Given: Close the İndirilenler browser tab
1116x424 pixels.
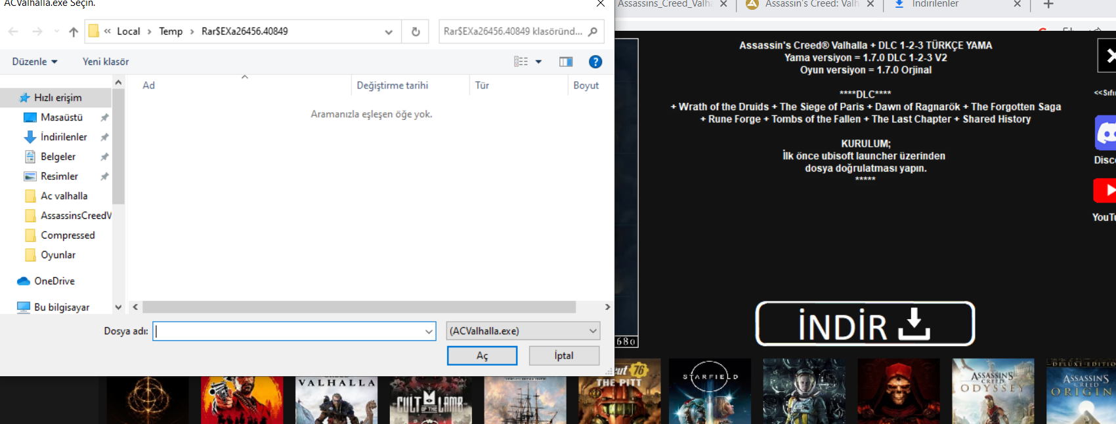Looking at the screenshot, I should coord(1017,4).
